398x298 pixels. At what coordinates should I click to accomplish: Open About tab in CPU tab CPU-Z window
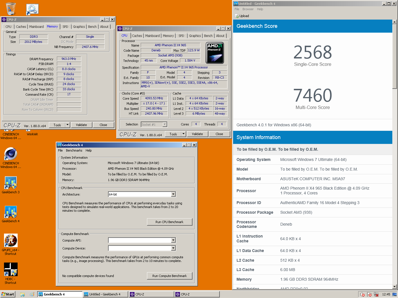click(x=220, y=36)
